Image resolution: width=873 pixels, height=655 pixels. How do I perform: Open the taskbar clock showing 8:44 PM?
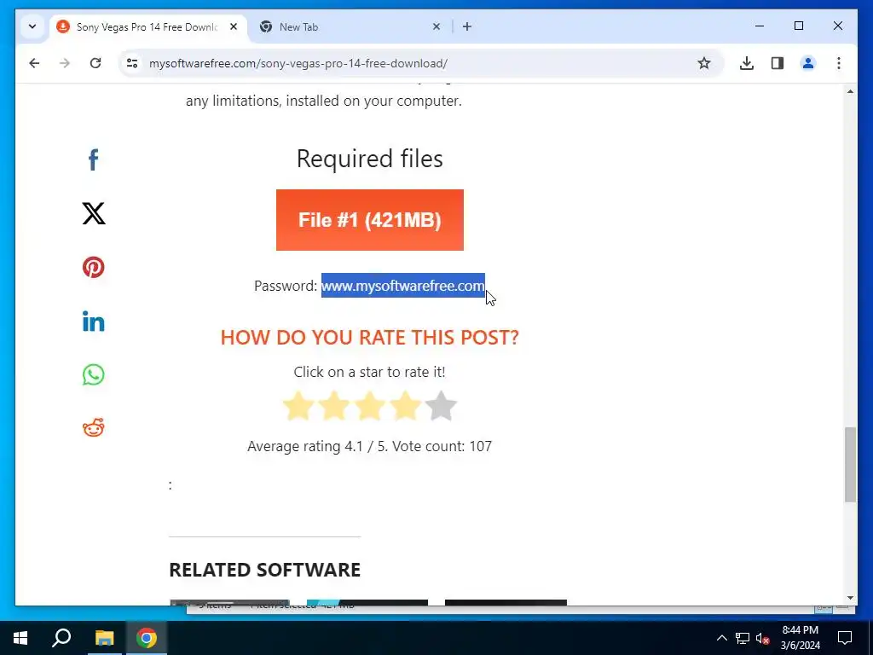coord(800,638)
